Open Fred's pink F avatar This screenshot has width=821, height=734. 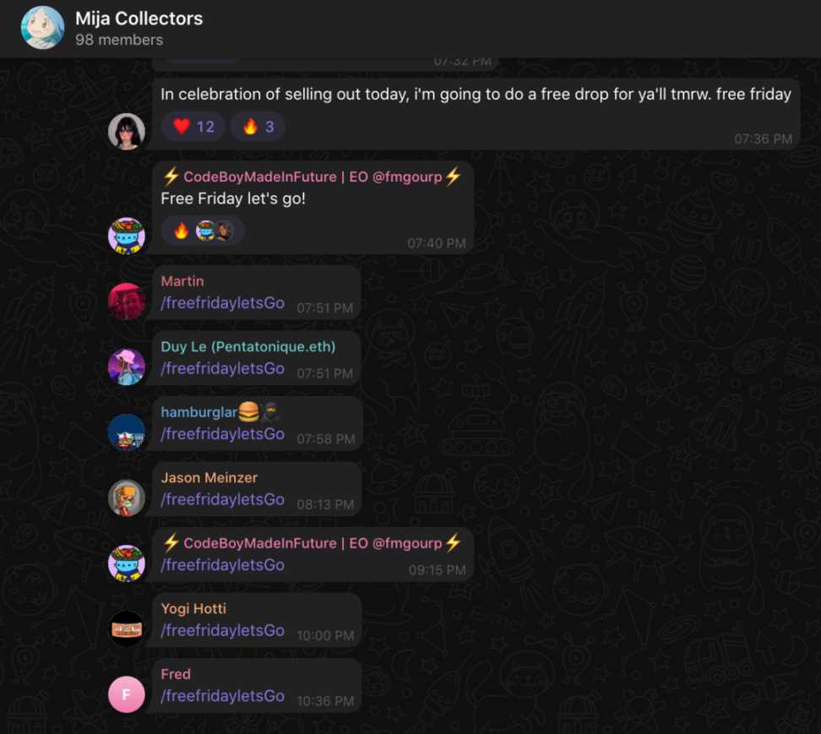126,694
